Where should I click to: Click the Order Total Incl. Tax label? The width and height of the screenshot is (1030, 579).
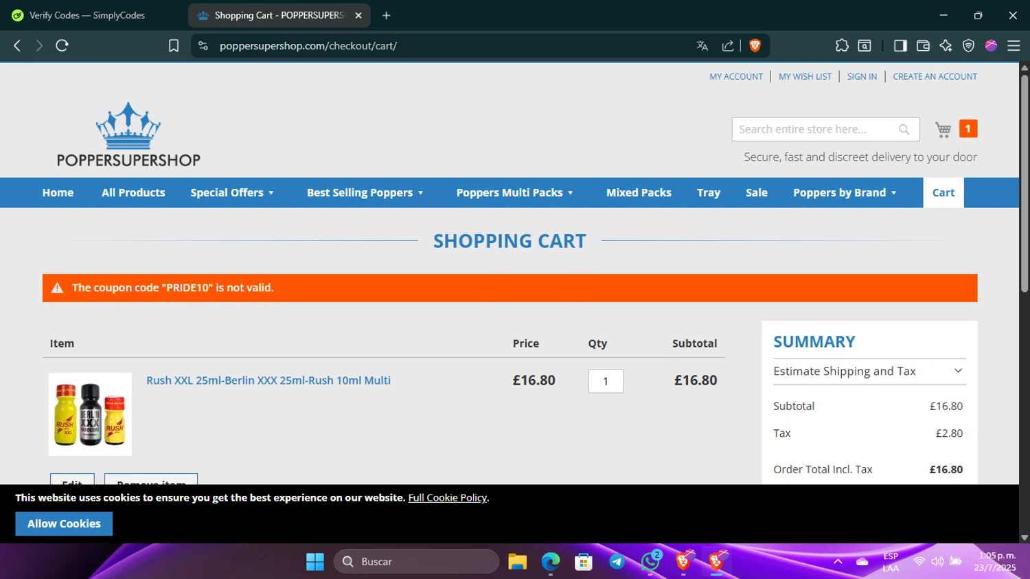[823, 470]
